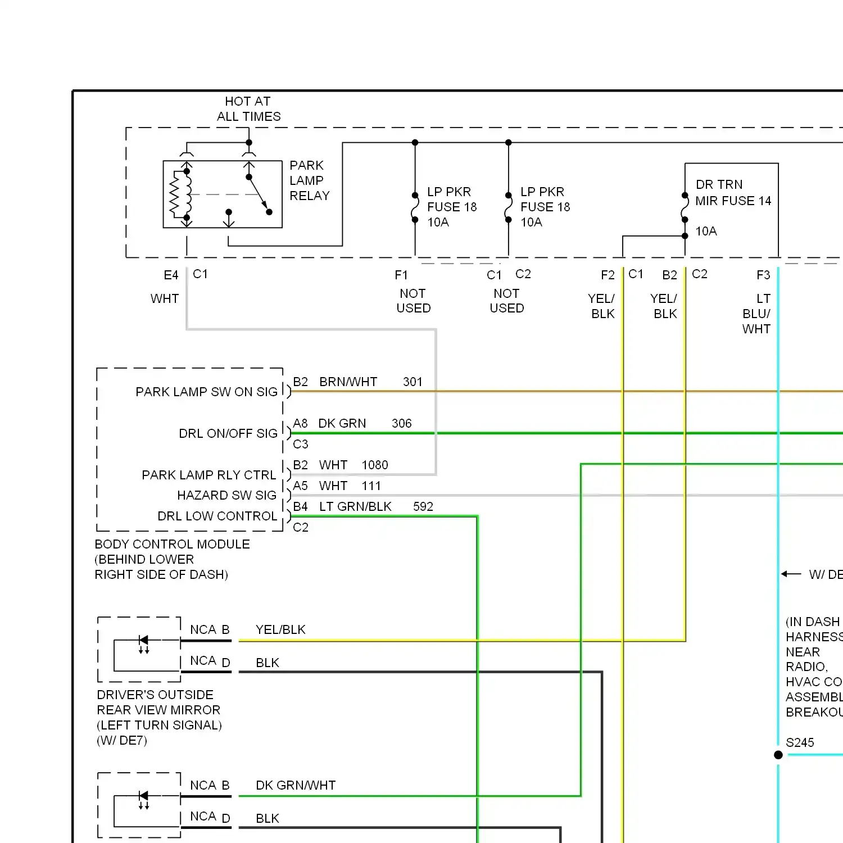843x843 pixels.
Task: Select DRL ON/OFF SIG text
Action: pos(228,433)
